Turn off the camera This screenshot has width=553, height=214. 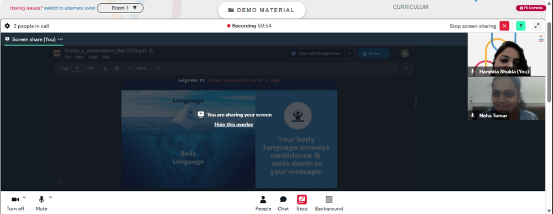15,204
